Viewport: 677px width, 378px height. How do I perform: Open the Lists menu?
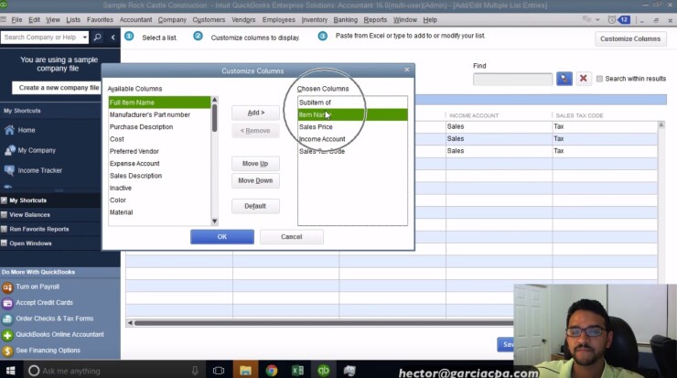73,19
